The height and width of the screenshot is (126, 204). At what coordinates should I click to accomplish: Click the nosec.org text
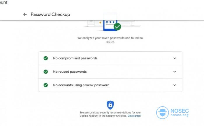click(x=180, y=115)
